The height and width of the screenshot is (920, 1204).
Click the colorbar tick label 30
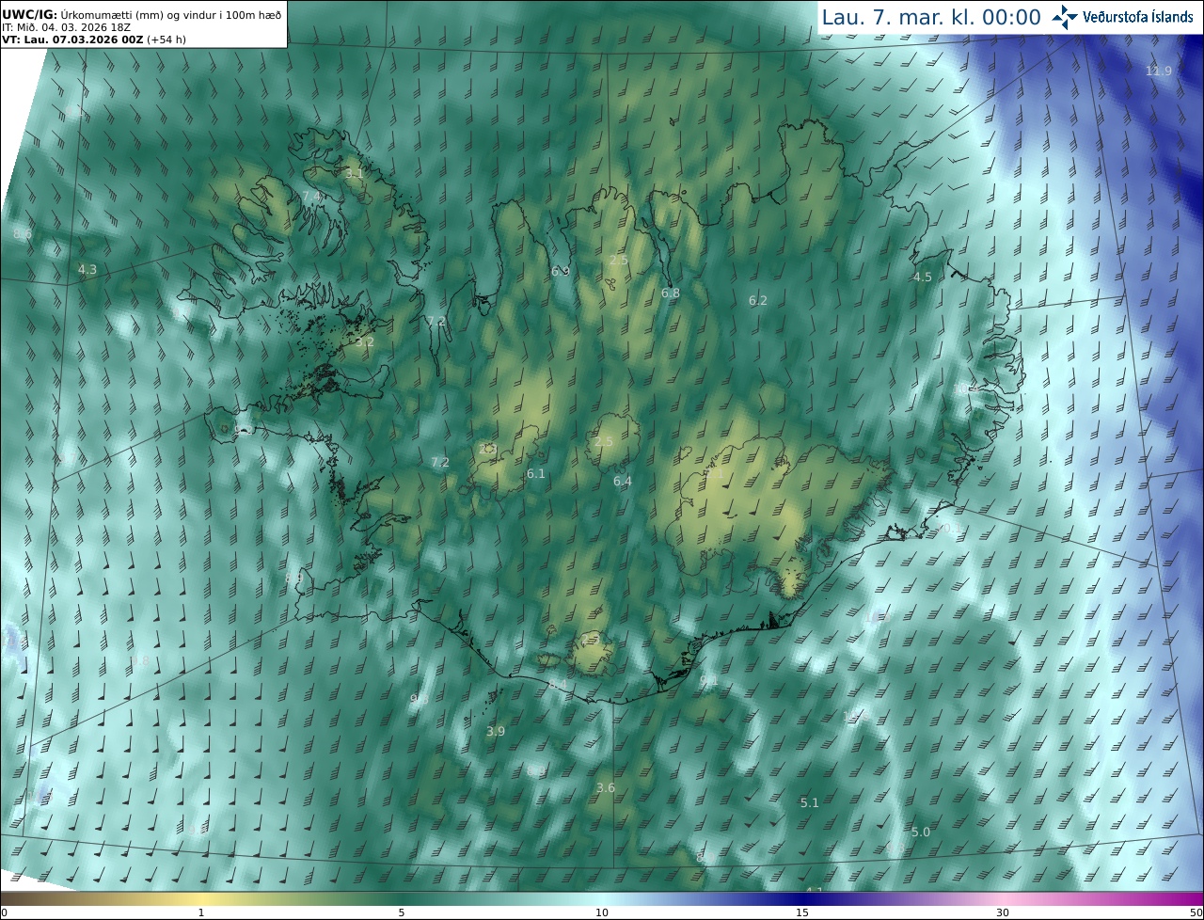tap(1003, 912)
